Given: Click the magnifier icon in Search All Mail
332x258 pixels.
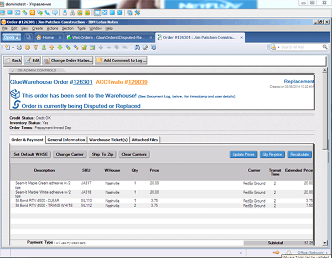Looking at the screenshot, I should 325,47.
